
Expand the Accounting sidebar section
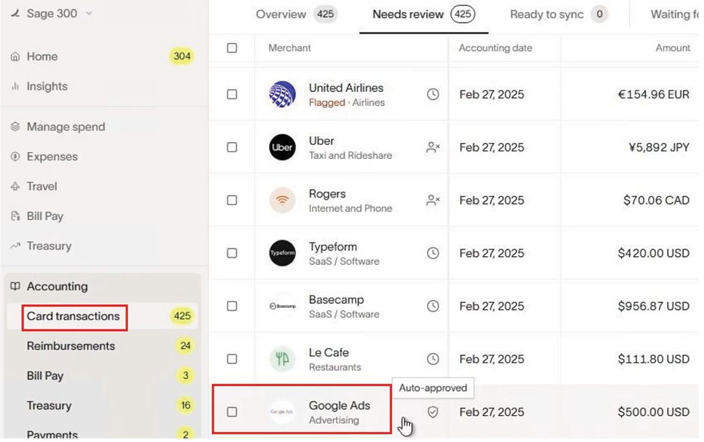click(x=57, y=287)
